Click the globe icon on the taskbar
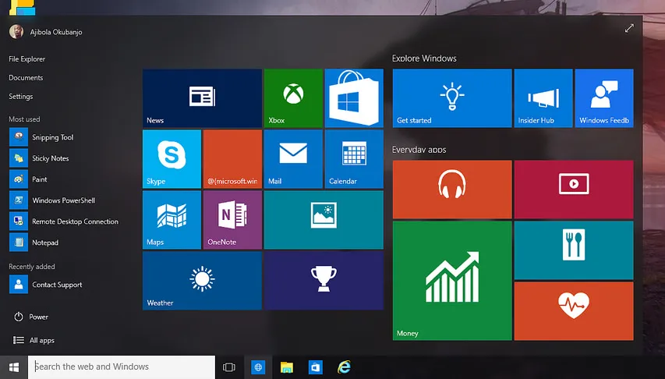Image resolution: width=665 pixels, height=379 pixels. pos(258,367)
